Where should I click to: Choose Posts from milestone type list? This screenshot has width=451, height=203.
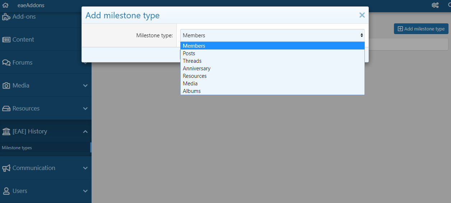click(189, 53)
